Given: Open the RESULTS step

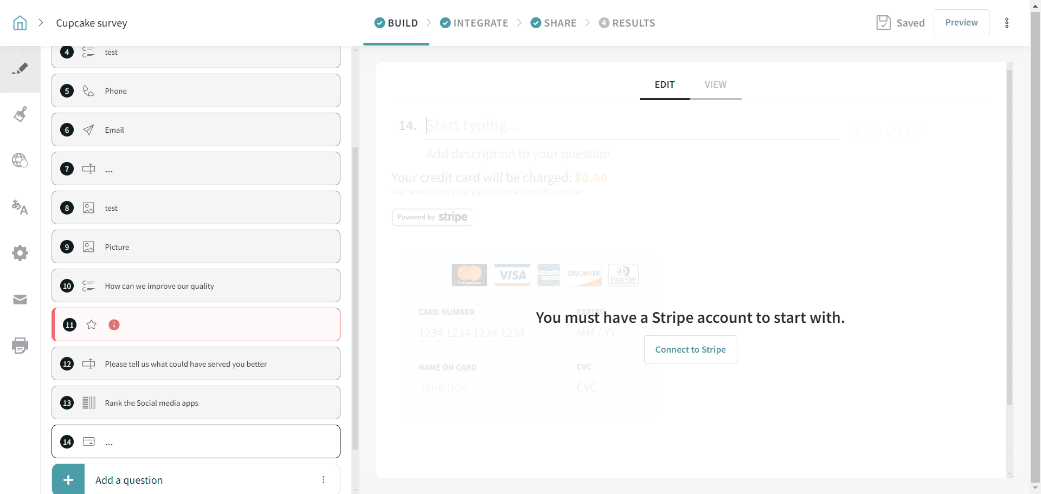Looking at the screenshot, I should [627, 23].
